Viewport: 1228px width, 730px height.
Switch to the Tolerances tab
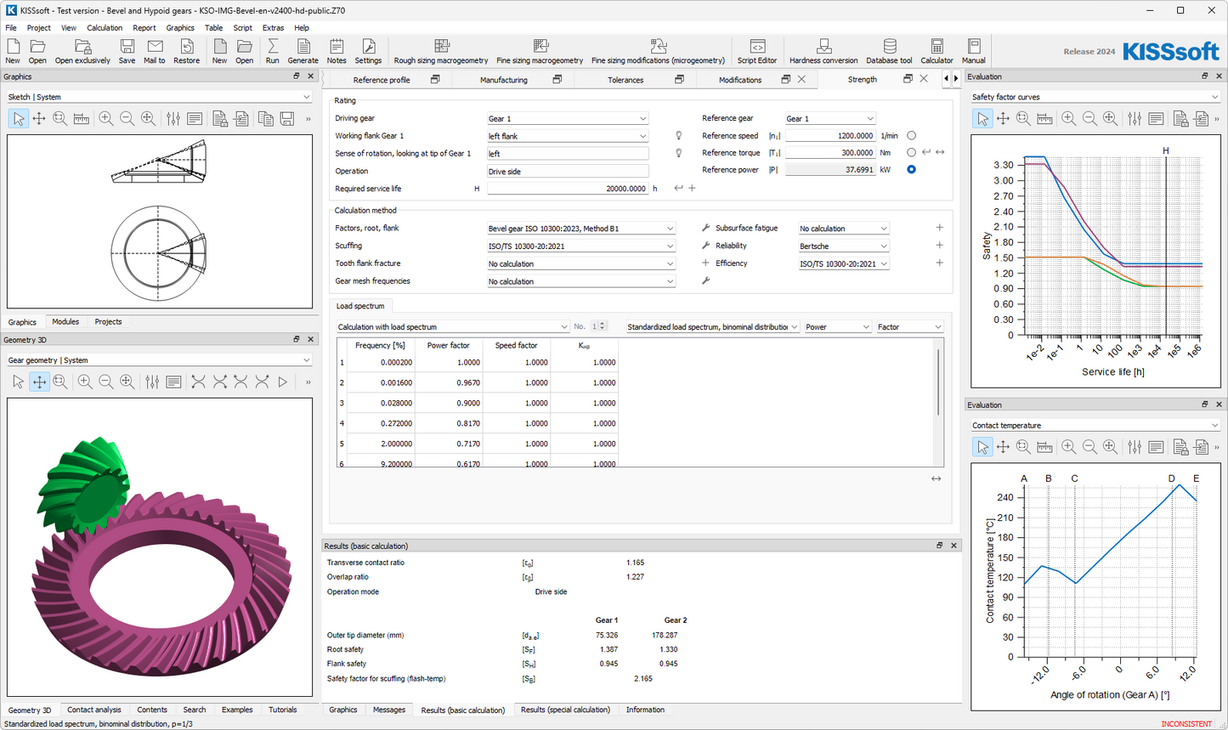tap(625, 80)
